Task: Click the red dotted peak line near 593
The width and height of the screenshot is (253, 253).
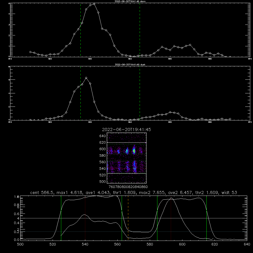Action: (x=171, y=218)
